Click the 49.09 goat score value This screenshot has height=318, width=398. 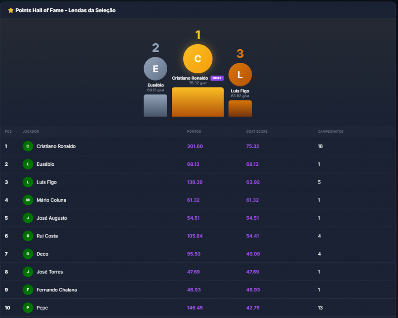[253, 254]
